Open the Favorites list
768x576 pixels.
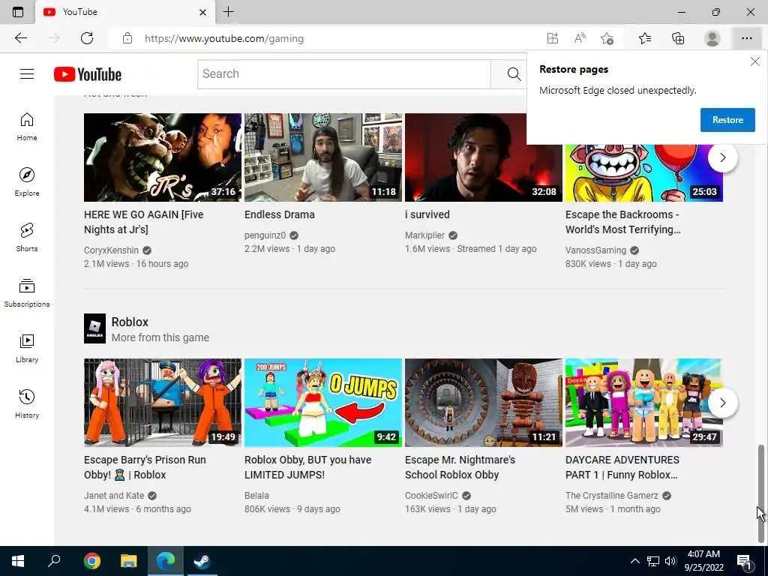[645, 38]
